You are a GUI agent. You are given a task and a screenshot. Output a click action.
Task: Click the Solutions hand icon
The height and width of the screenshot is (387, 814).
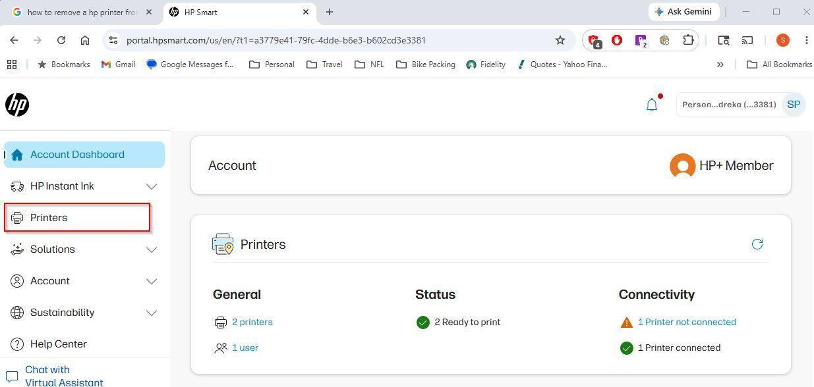pos(17,249)
